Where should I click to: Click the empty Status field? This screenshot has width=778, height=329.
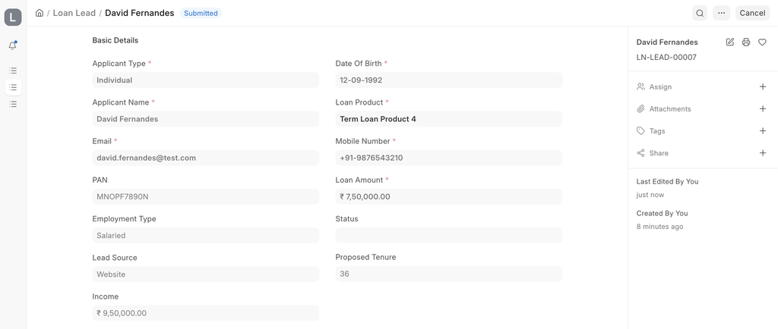pyautogui.click(x=448, y=235)
